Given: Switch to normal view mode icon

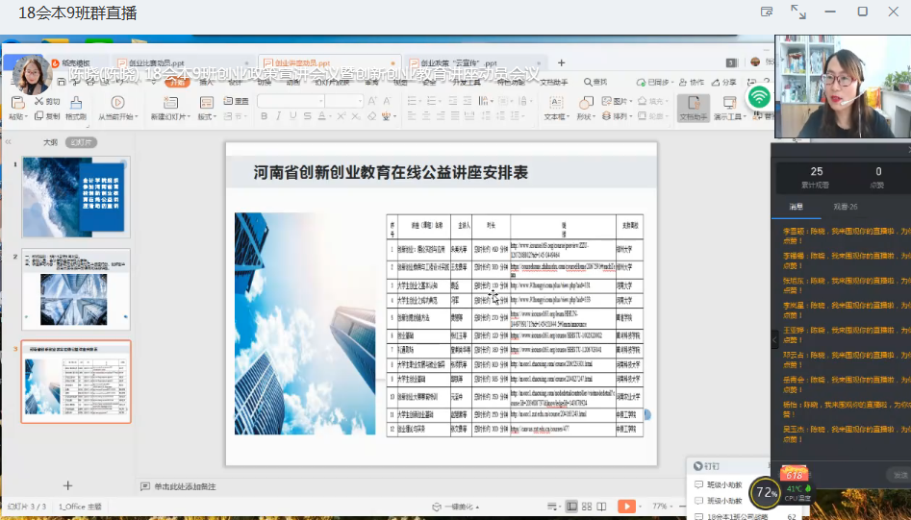Looking at the screenshot, I should (571, 506).
